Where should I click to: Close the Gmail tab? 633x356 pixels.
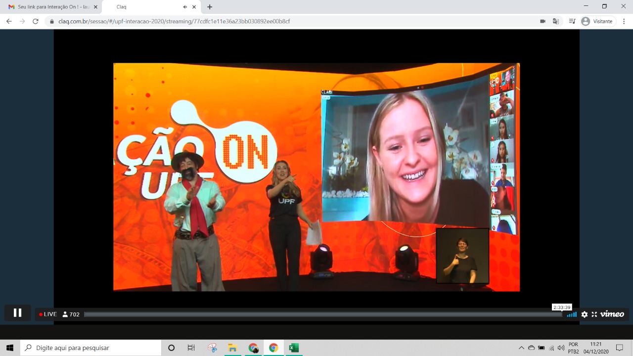[95, 7]
